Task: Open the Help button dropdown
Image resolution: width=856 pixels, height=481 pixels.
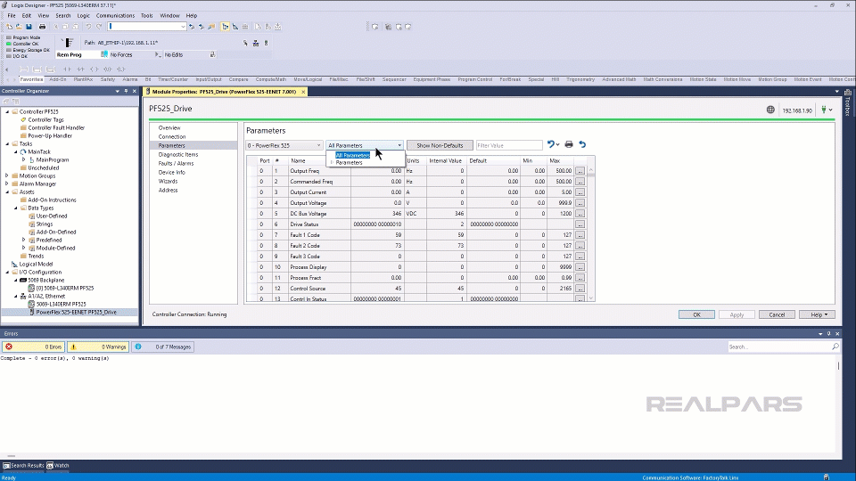Action: [818, 314]
